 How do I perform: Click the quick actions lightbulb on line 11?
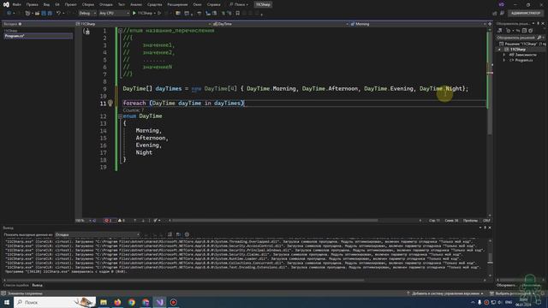[110, 103]
